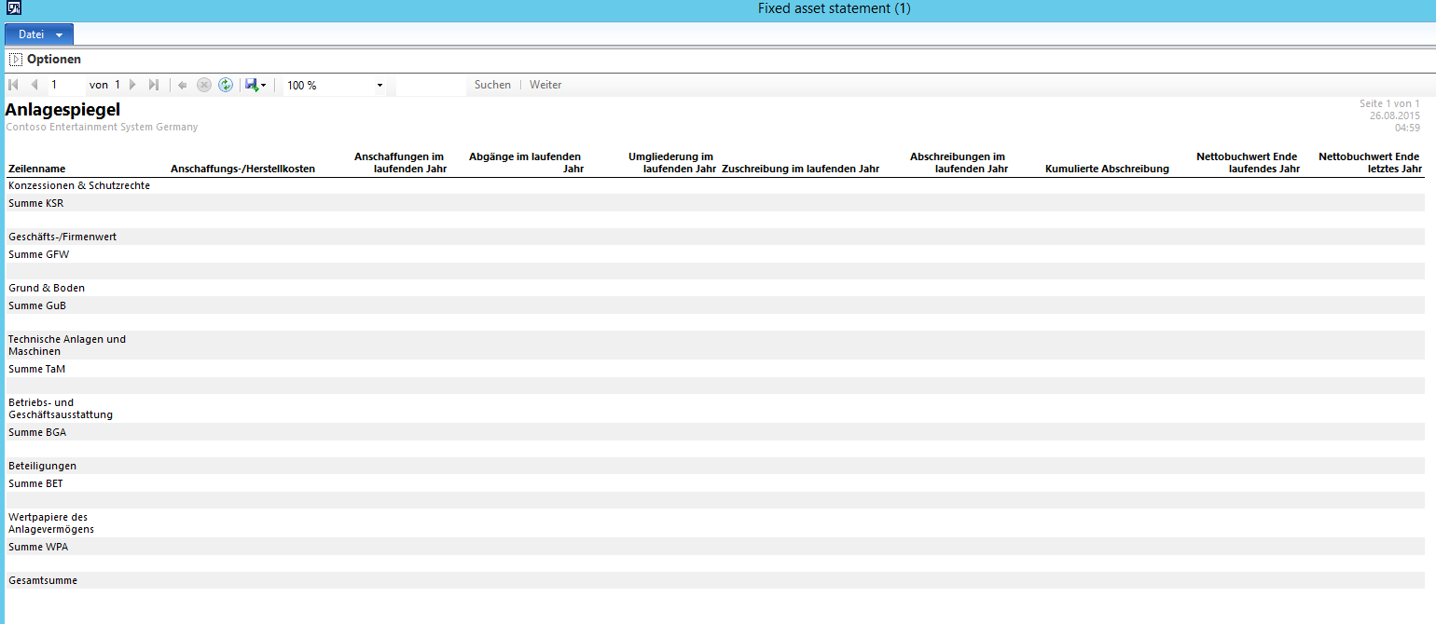This screenshot has width=1436, height=624.
Task: Click the export save disk icon
Action: click(x=251, y=85)
